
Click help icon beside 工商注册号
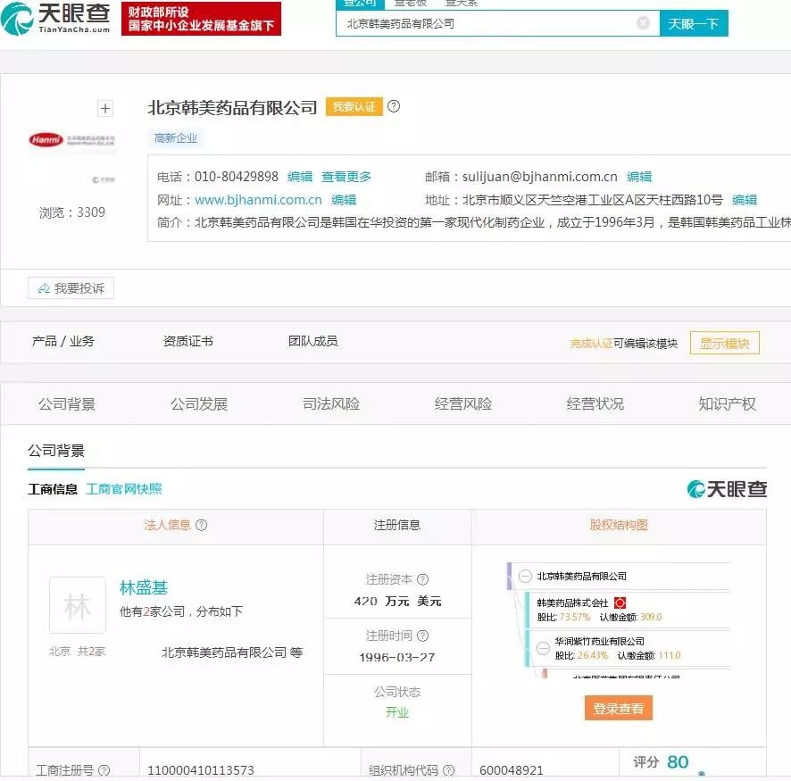(104, 770)
